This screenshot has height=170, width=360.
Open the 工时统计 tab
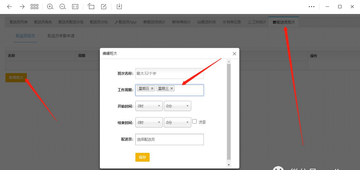coord(257,22)
